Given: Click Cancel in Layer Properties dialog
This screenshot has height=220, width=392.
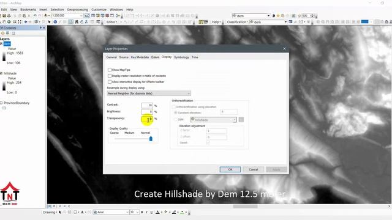Looking at the screenshot, I should coord(253,169).
